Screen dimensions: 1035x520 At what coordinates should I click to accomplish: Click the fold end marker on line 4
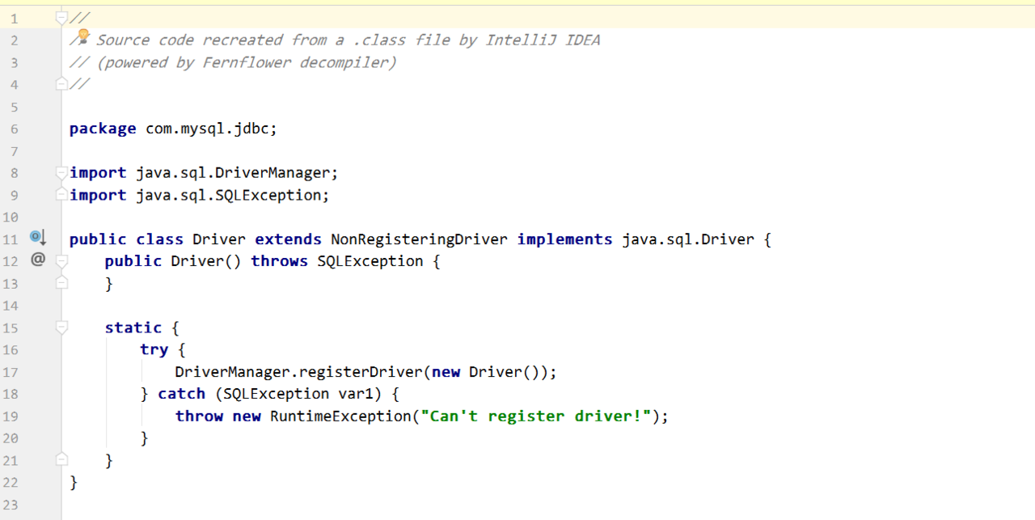click(x=61, y=82)
